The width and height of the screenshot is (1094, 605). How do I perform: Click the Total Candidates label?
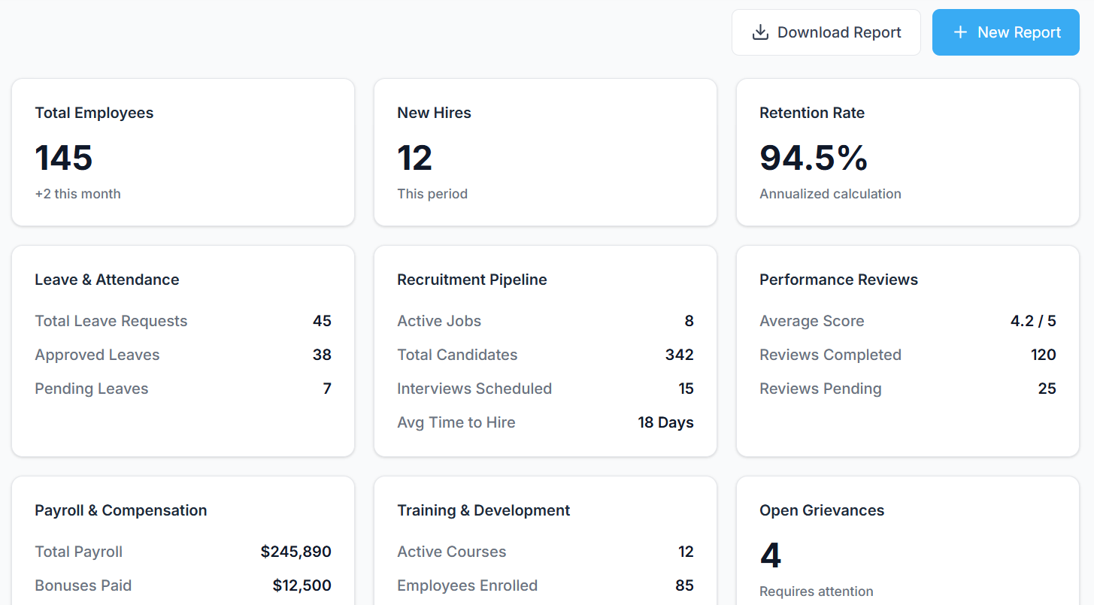coord(457,355)
